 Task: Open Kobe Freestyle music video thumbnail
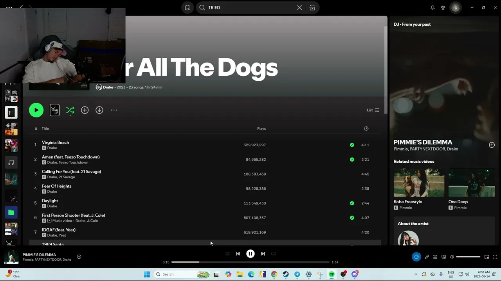click(x=419, y=183)
